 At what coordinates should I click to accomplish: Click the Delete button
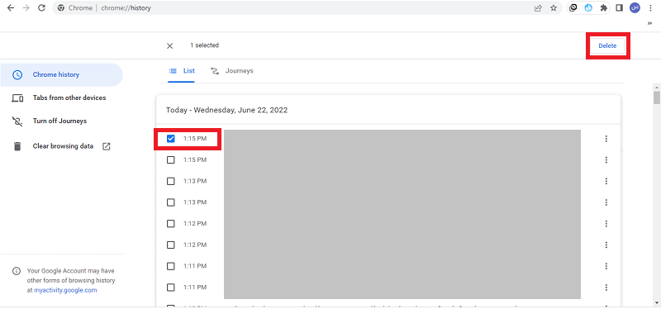[607, 46]
